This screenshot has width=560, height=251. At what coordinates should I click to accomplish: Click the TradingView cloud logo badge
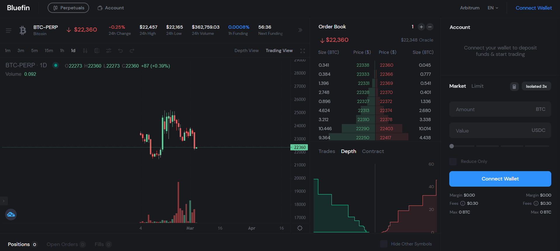(11, 214)
